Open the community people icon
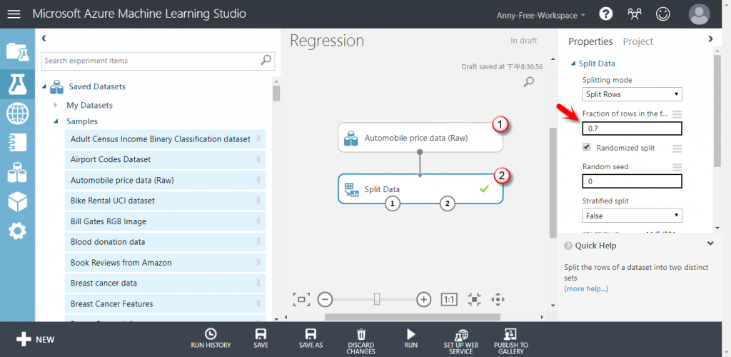The image size is (731, 357). click(x=634, y=14)
